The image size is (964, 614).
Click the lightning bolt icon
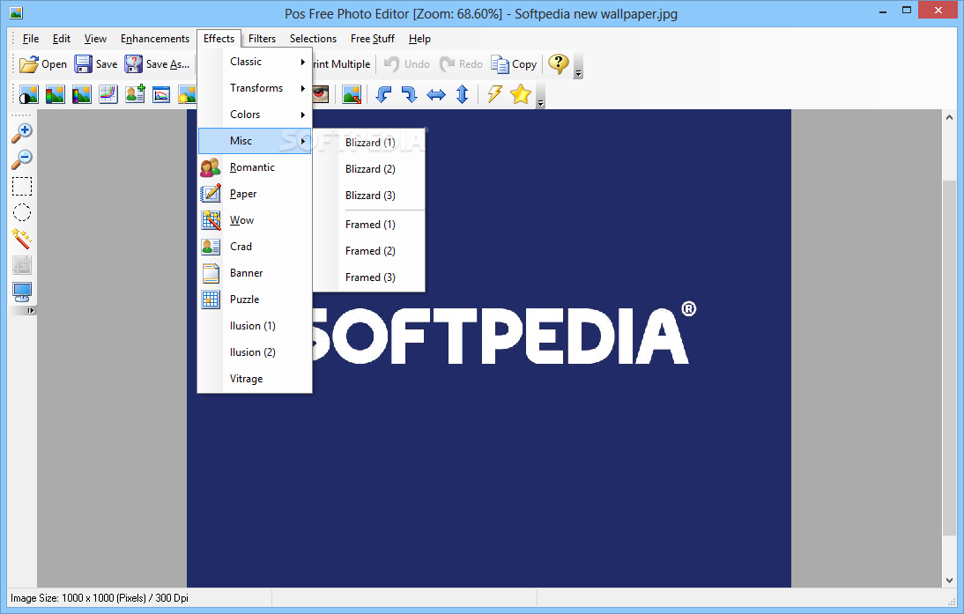(494, 94)
